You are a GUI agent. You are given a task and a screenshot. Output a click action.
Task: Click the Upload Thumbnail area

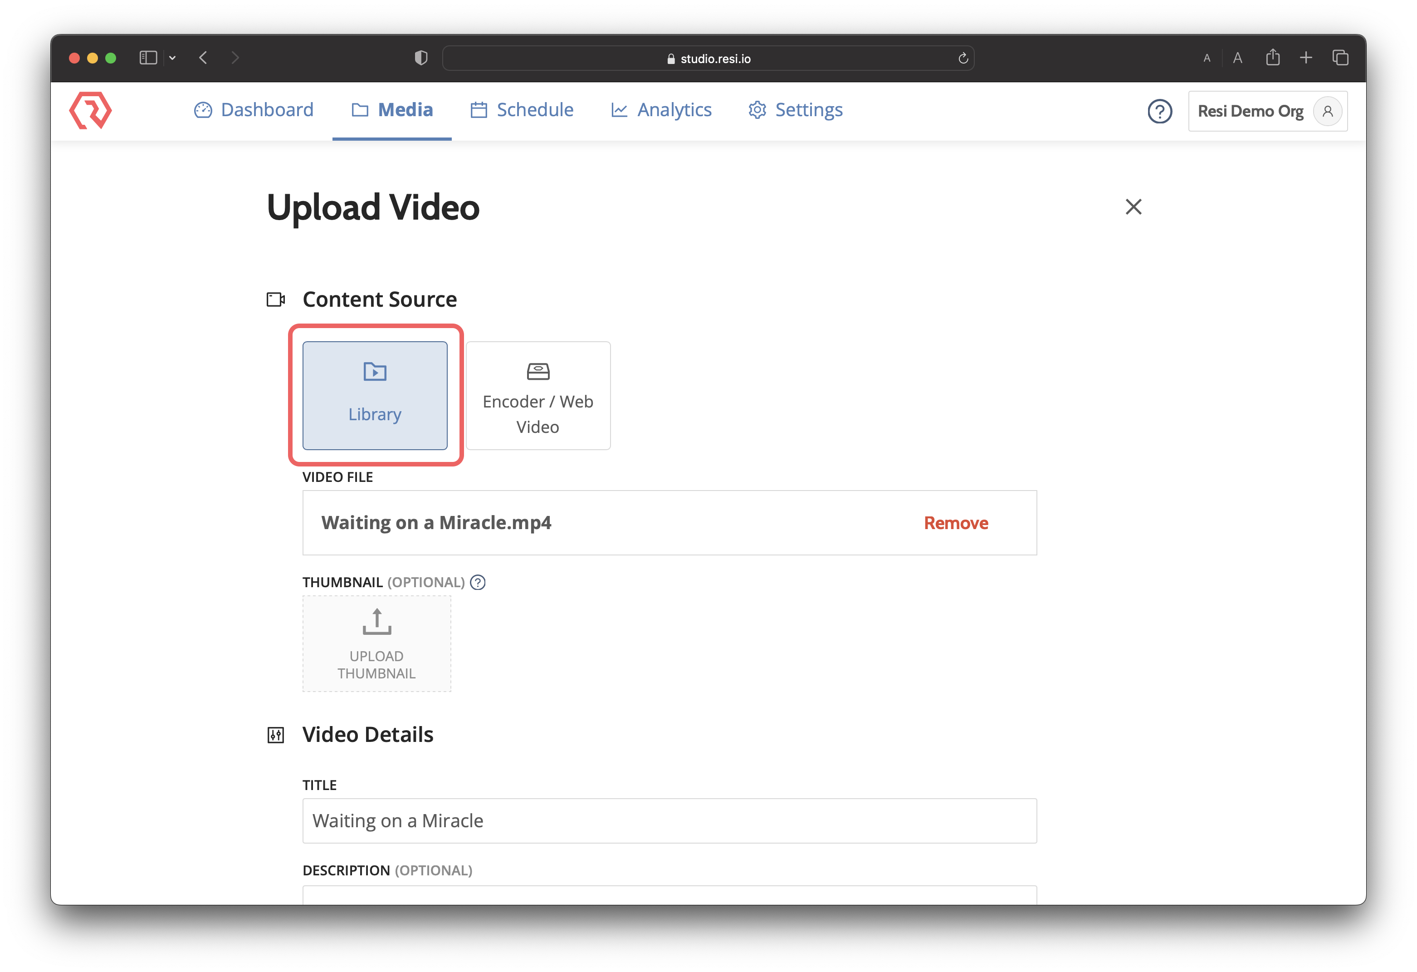point(376,644)
